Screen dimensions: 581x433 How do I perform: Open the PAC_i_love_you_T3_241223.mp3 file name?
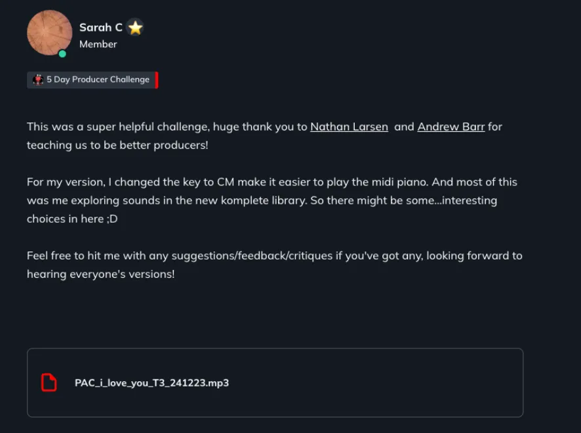coord(151,383)
